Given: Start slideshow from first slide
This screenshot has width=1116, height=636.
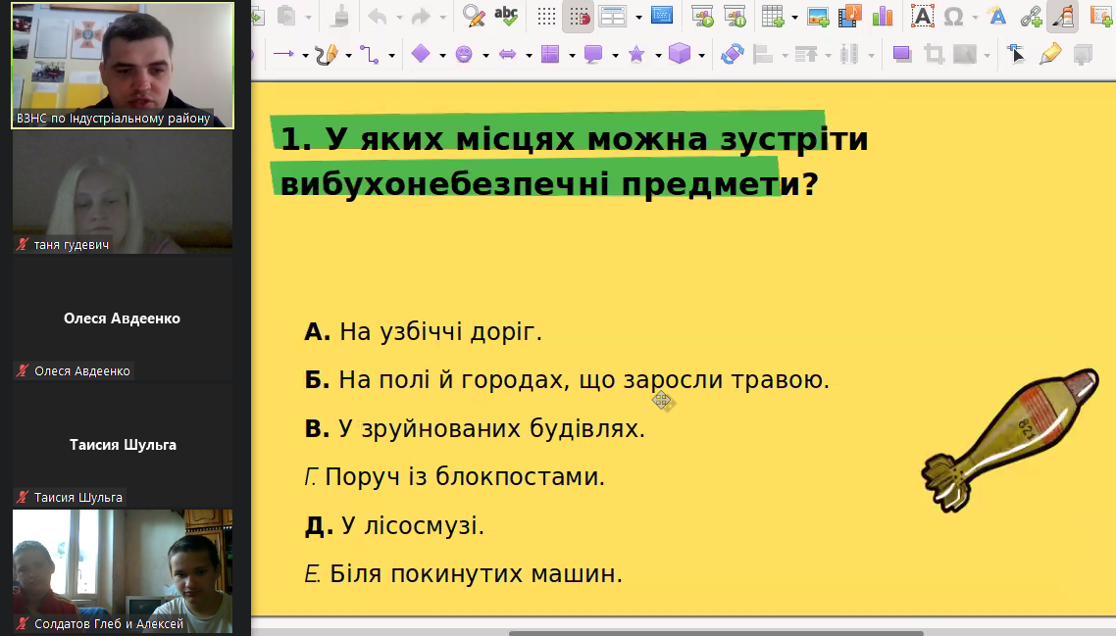Looking at the screenshot, I should [x=702, y=16].
